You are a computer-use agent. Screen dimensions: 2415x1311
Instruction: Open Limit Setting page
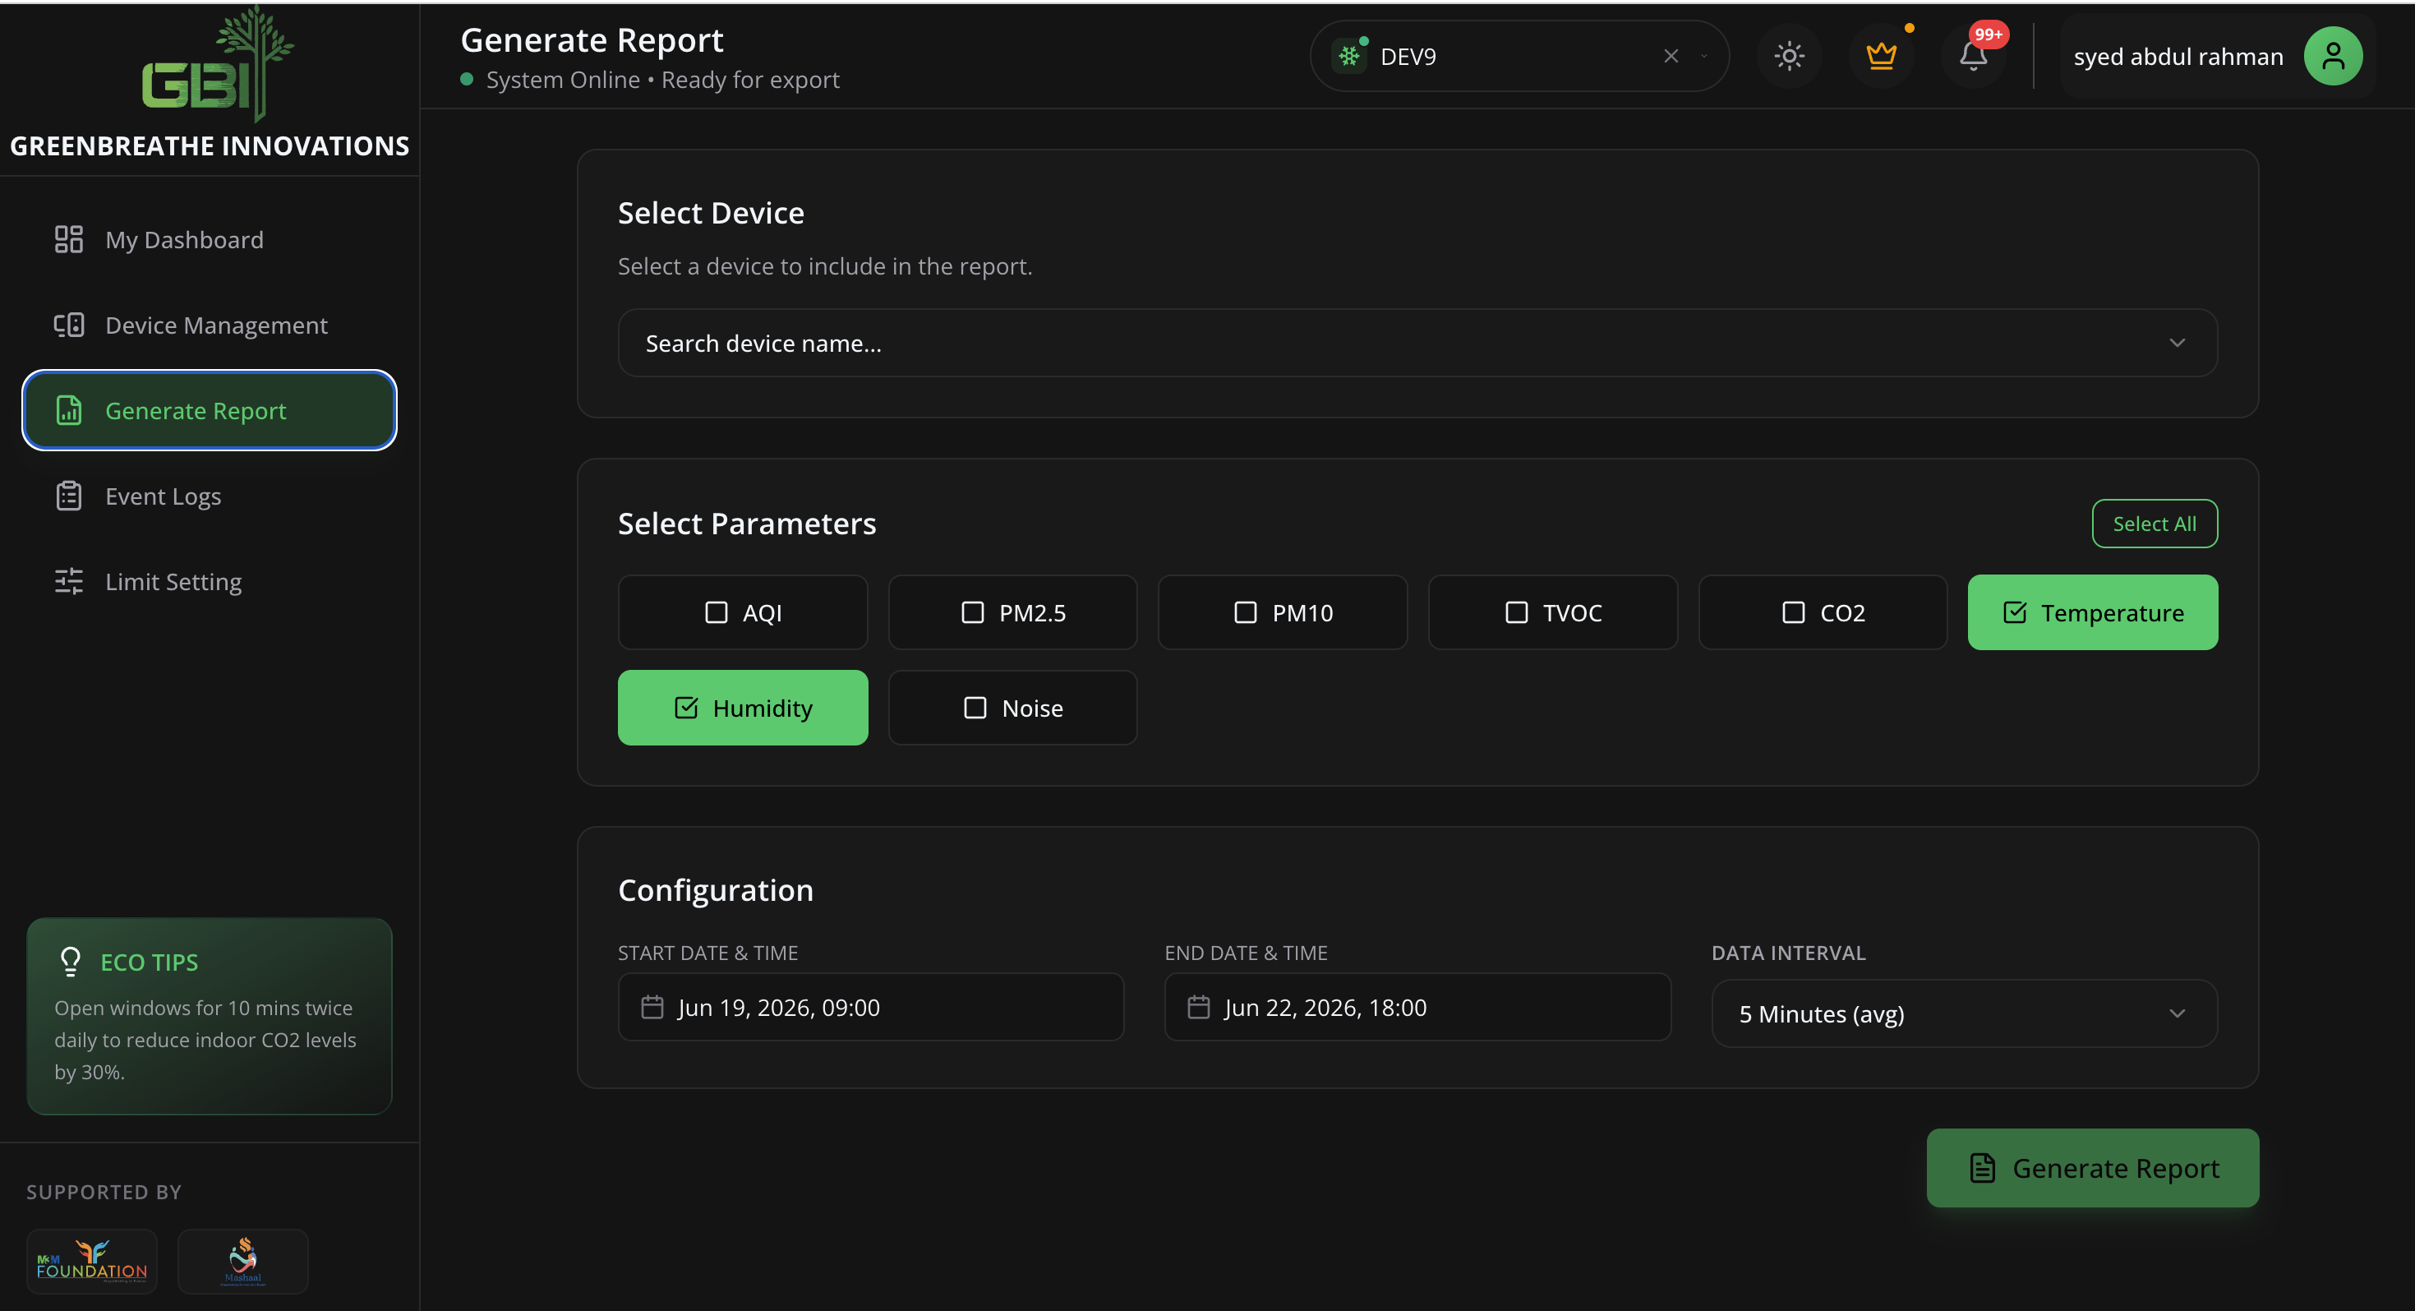pyautogui.click(x=209, y=580)
